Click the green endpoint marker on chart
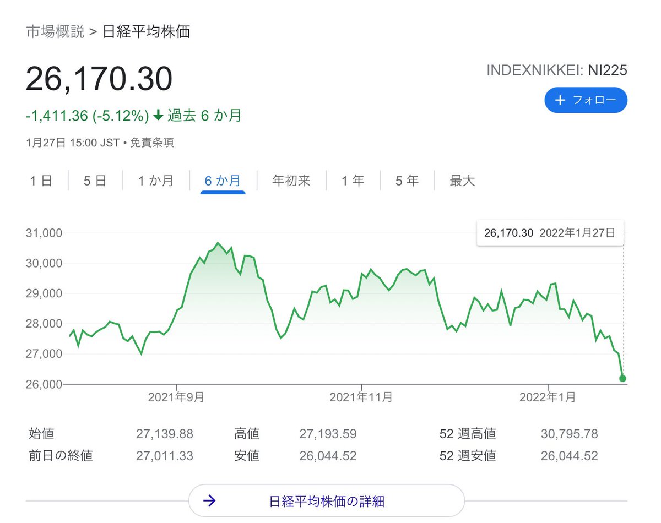The height and width of the screenshot is (523, 661). click(x=622, y=379)
